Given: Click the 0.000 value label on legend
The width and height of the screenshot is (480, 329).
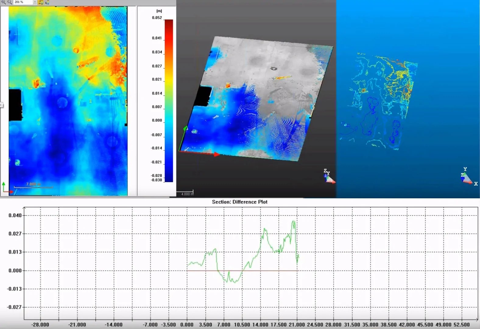Looking at the screenshot, I should (157, 120).
